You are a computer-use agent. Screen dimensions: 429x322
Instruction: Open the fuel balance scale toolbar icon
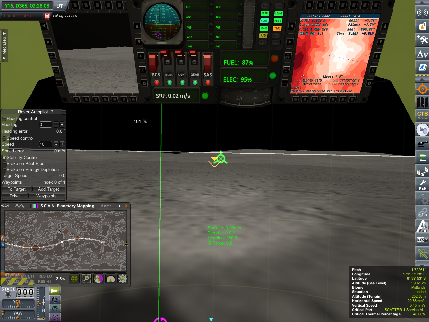[x=422, y=171]
